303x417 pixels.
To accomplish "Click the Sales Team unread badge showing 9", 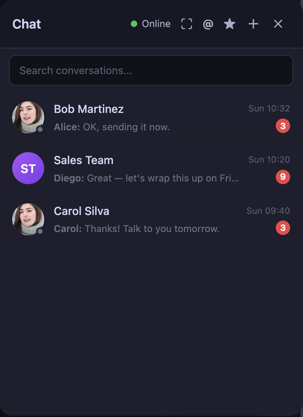I will click(x=283, y=177).
